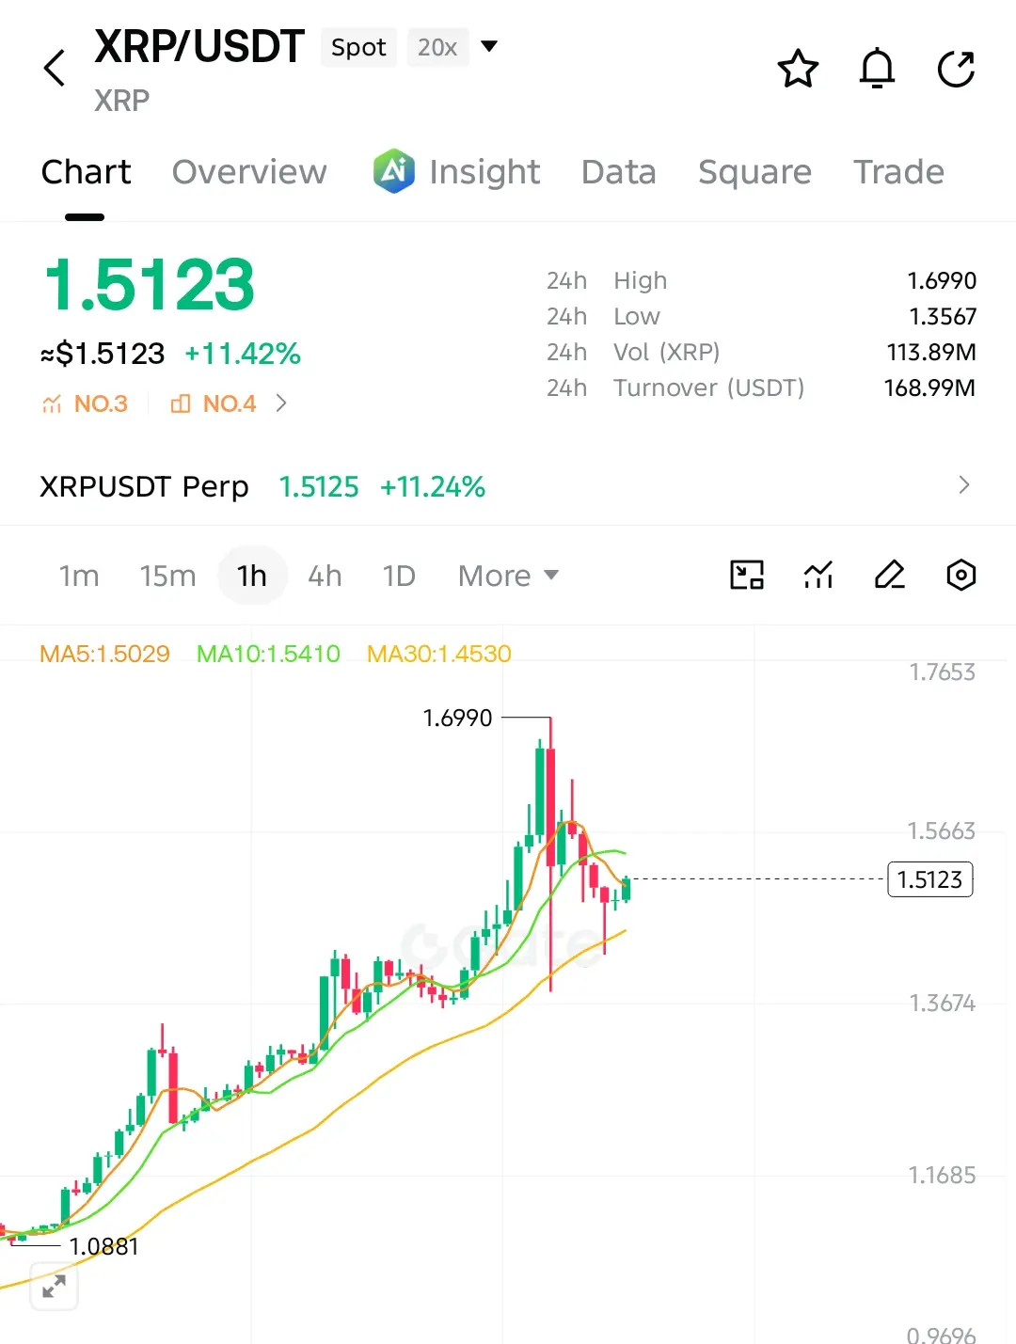Viewport: 1016px width, 1344px height.
Task: Open the XRPUSDT Perp row
Action: (508, 486)
